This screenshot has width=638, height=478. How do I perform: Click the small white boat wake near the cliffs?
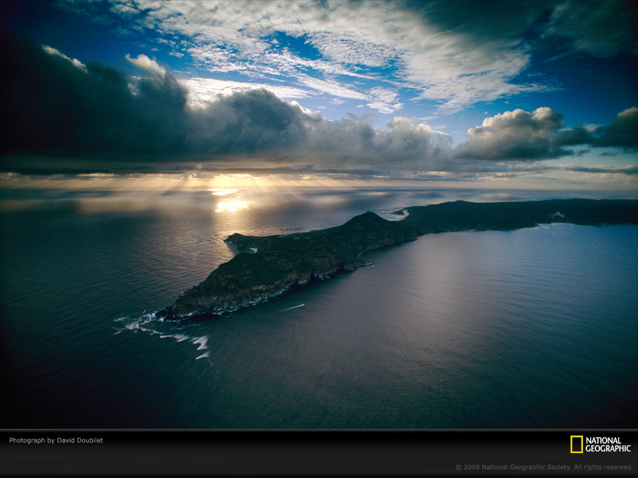[x=293, y=307]
